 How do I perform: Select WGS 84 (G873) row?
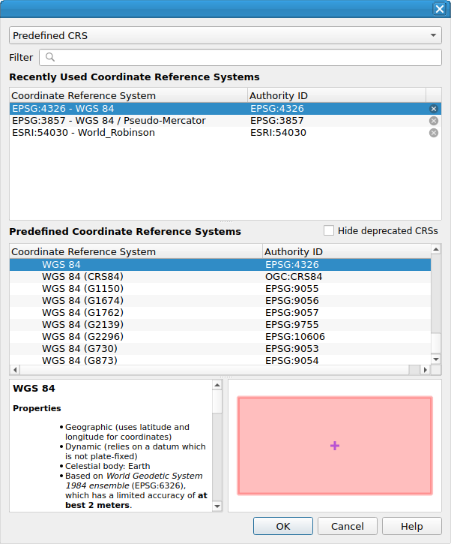tap(220, 360)
